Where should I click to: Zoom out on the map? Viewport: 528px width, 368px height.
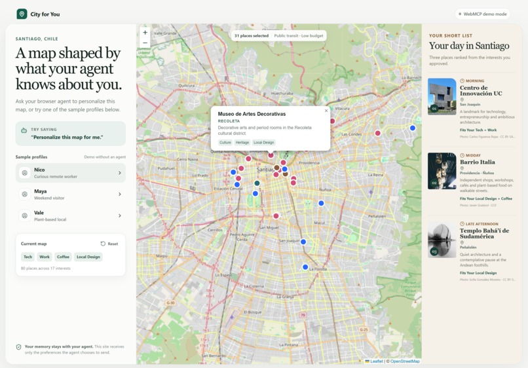145,43
